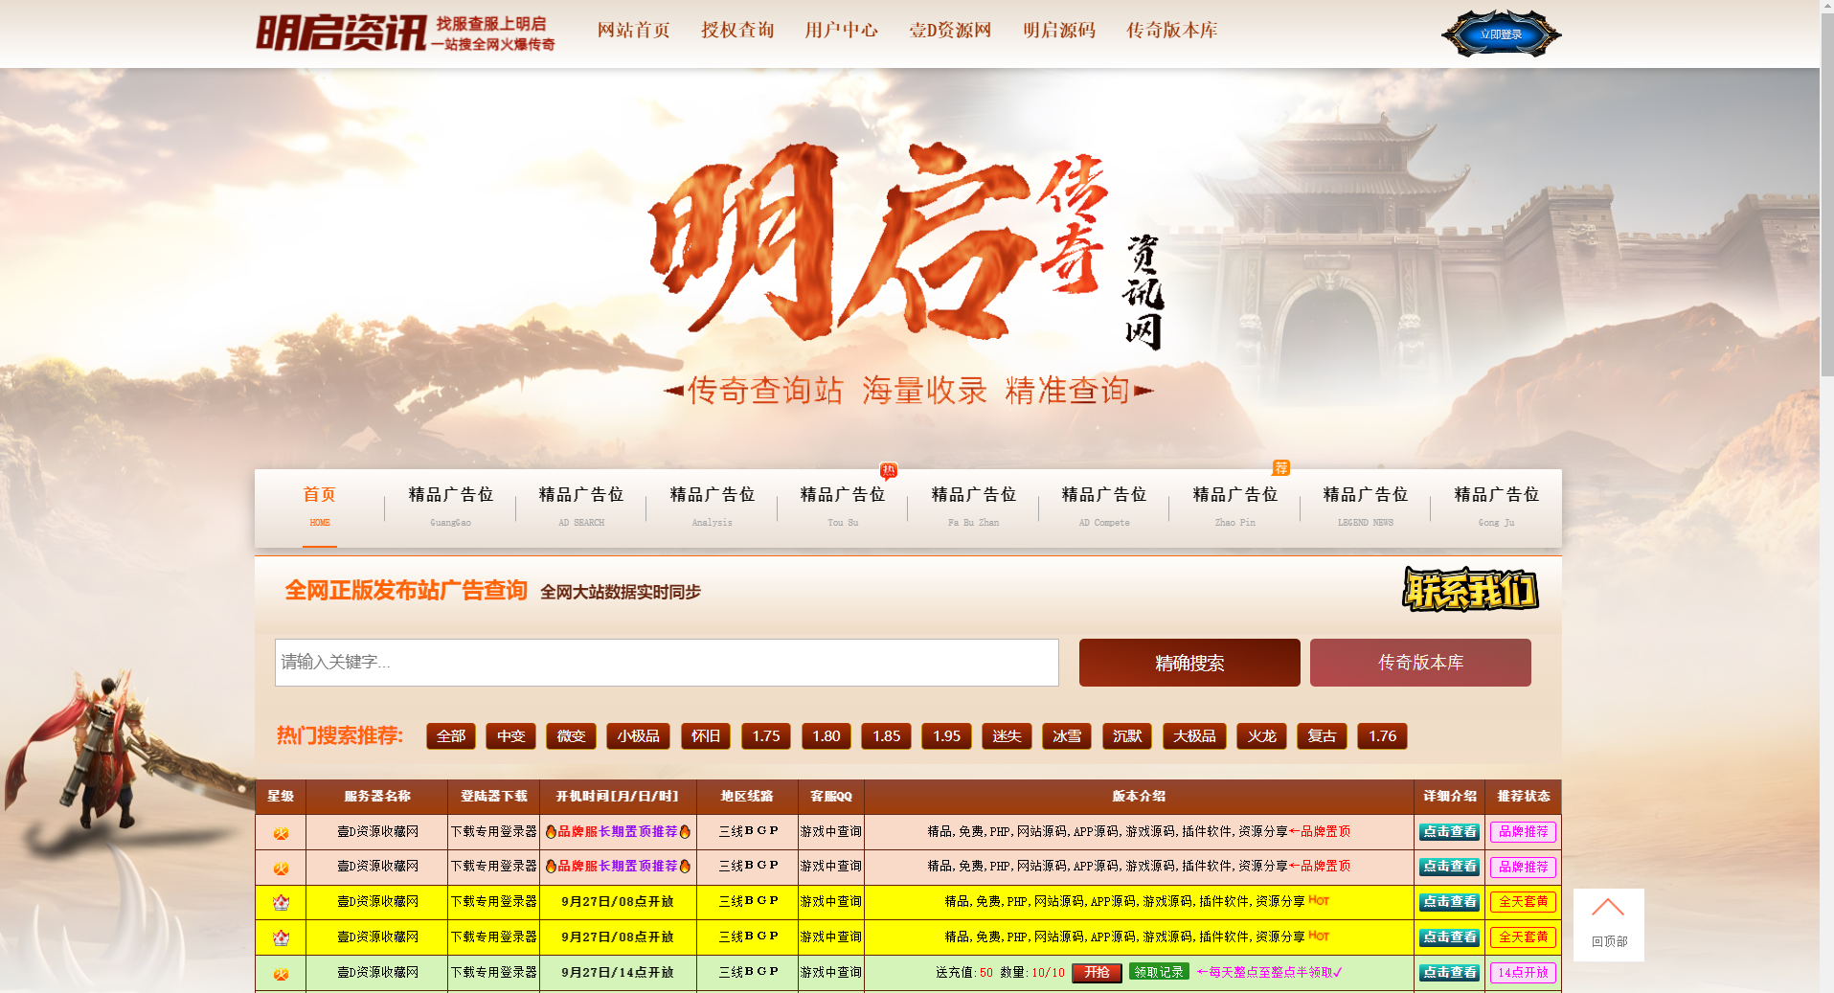Screen dimensions: 1834x993
Task: Open 用户中心 in top navigation
Action: click(841, 31)
